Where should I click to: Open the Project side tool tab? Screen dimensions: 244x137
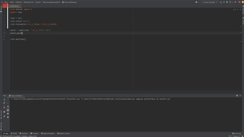(1, 9)
